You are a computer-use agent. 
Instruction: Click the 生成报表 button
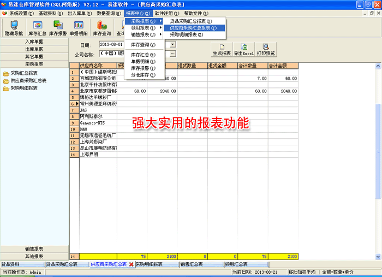[222, 50]
